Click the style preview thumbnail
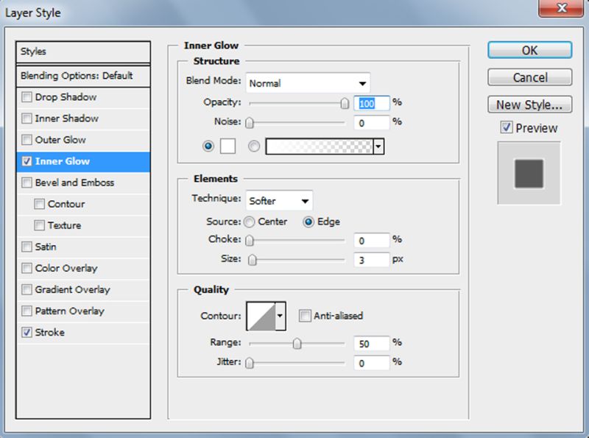 click(529, 173)
